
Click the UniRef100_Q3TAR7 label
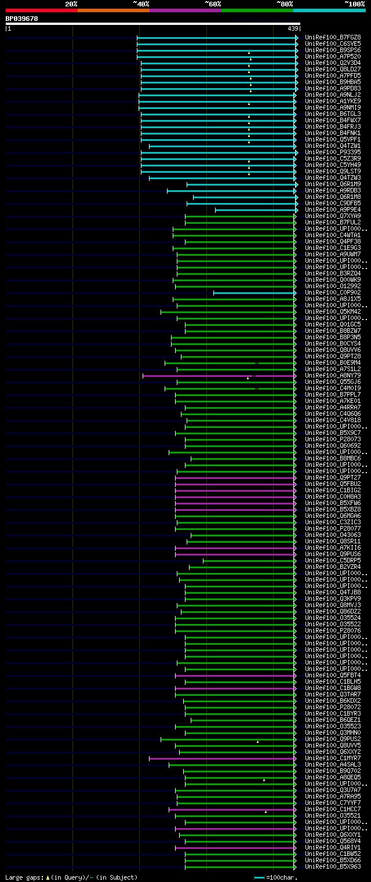pyautogui.click(x=333, y=694)
